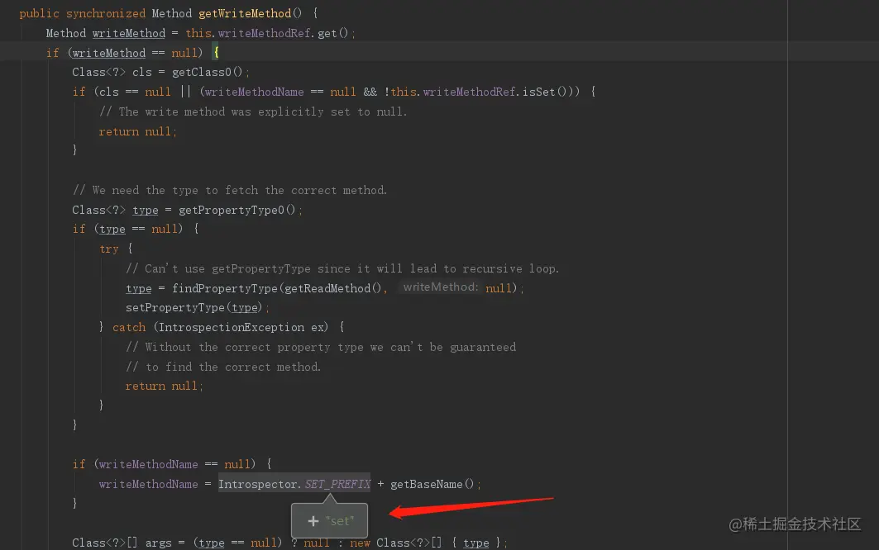Click the SET_PREFIX constant
The image size is (879, 550).
click(x=337, y=484)
